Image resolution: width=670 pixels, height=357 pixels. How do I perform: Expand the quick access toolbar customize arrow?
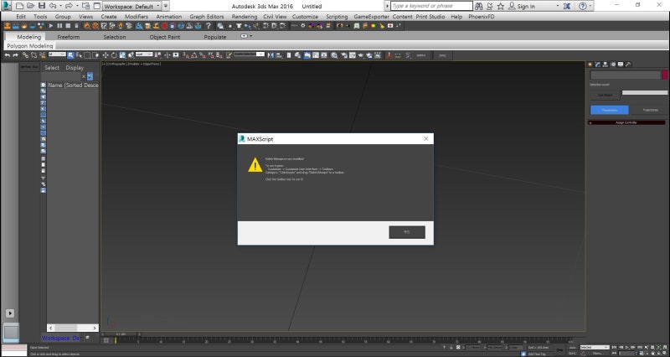tap(166, 6)
